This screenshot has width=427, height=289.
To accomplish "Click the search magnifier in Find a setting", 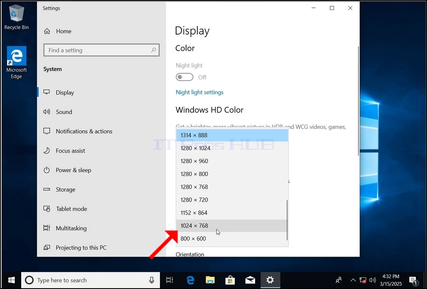I will (153, 50).
